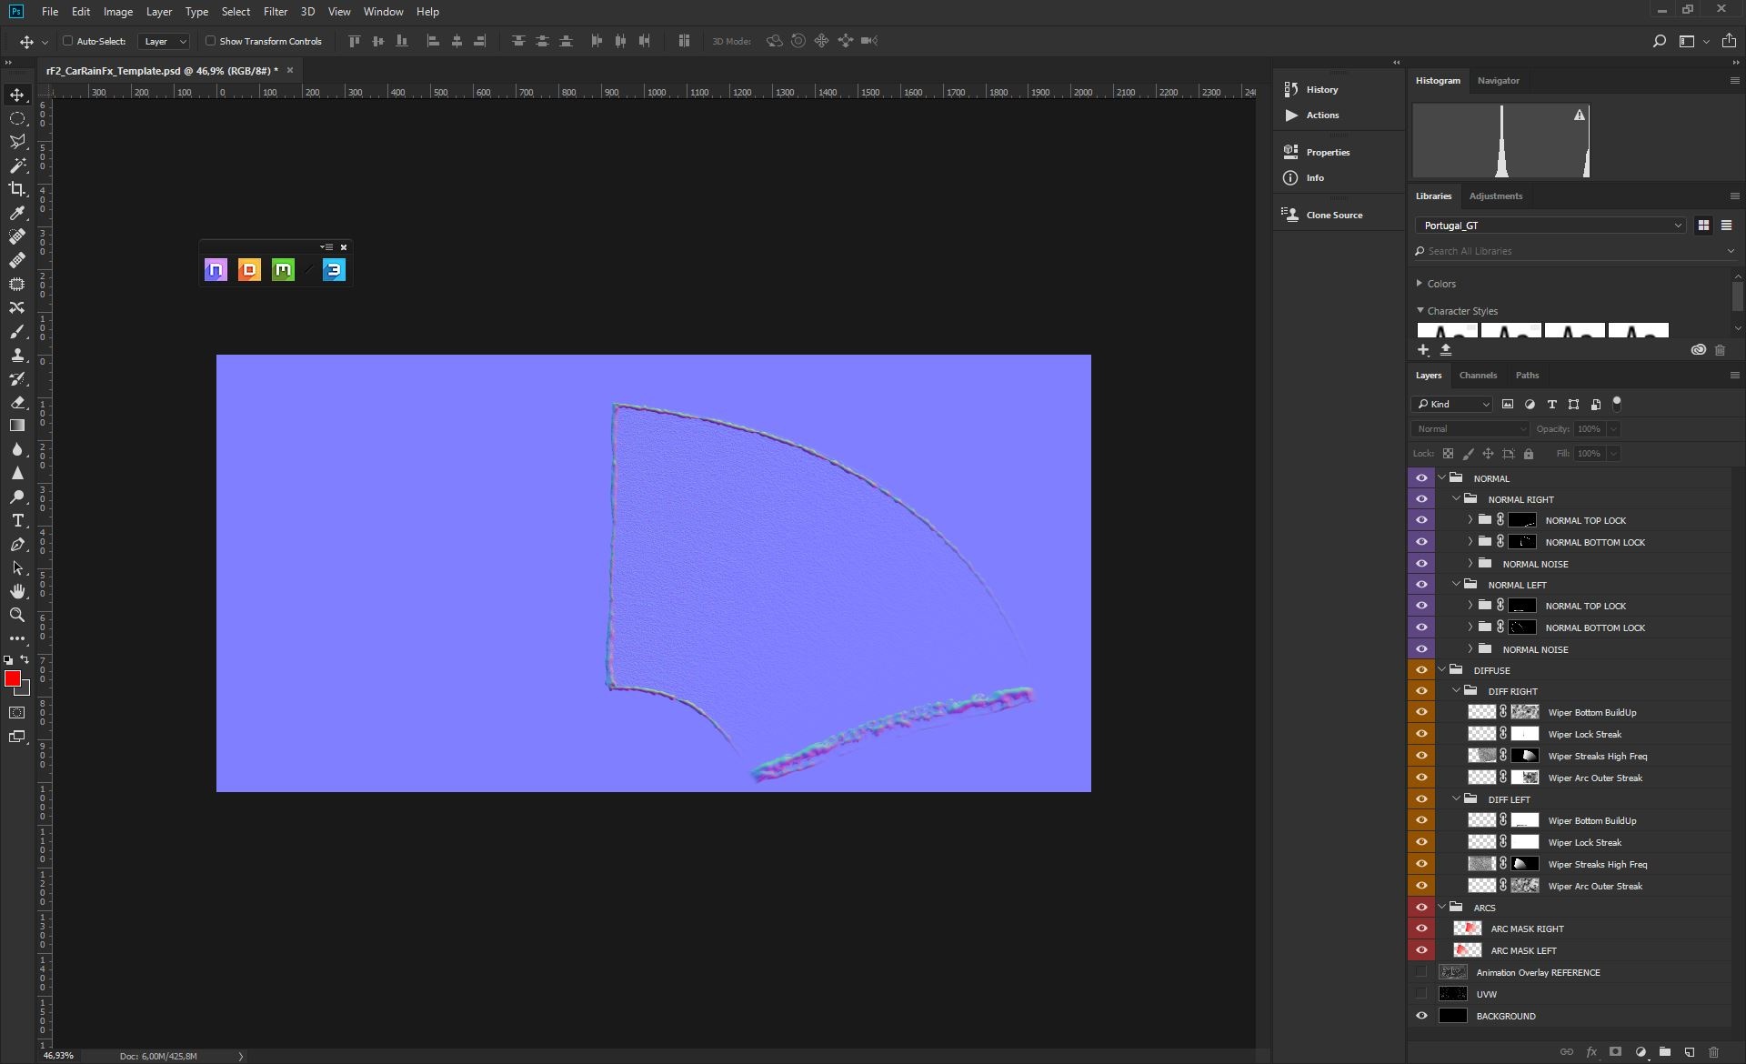Select the Polygonal Lasso tool
This screenshot has height=1064, width=1746.
[x=17, y=142]
